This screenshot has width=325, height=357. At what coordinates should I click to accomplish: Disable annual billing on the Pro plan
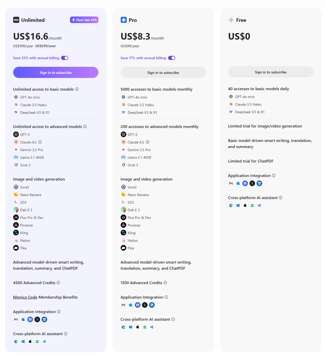pos(172,58)
